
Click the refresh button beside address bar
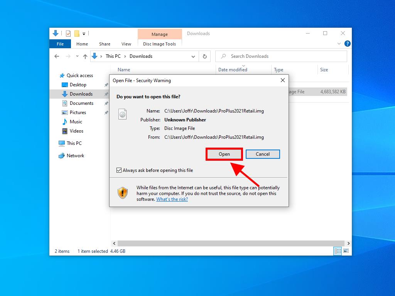click(205, 56)
